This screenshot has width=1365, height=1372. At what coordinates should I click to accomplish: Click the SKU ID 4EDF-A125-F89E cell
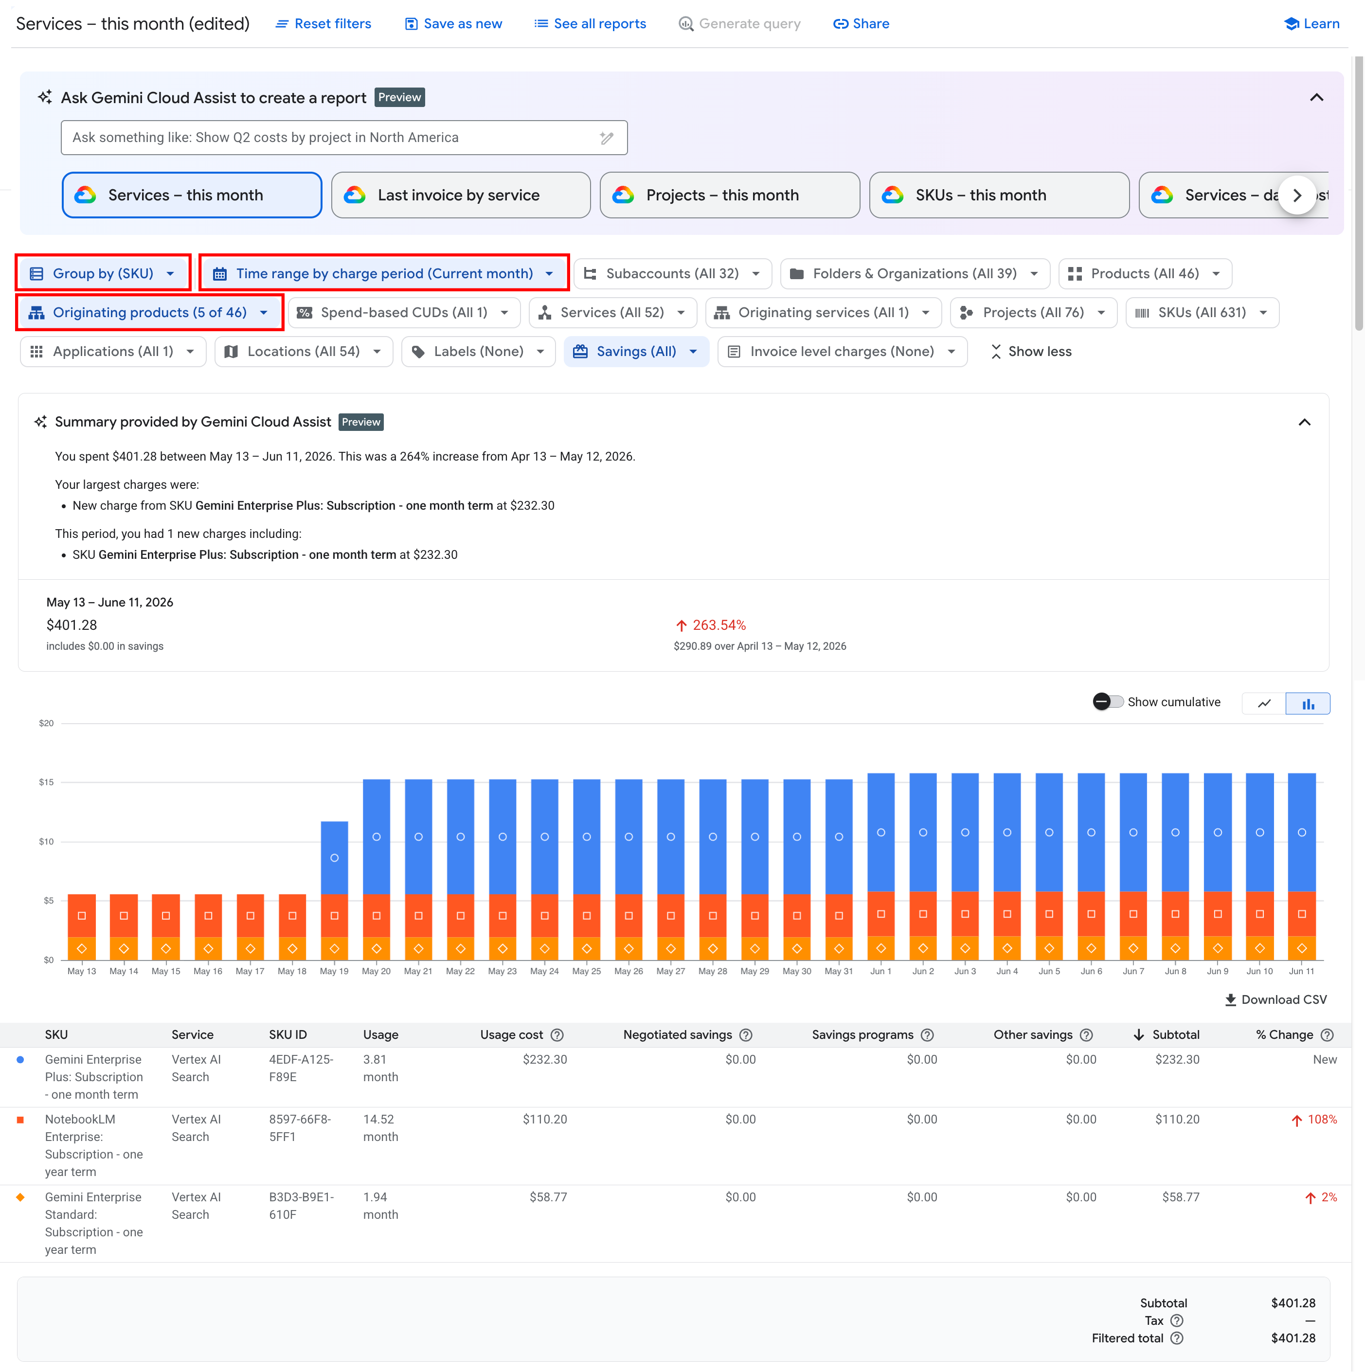click(301, 1068)
